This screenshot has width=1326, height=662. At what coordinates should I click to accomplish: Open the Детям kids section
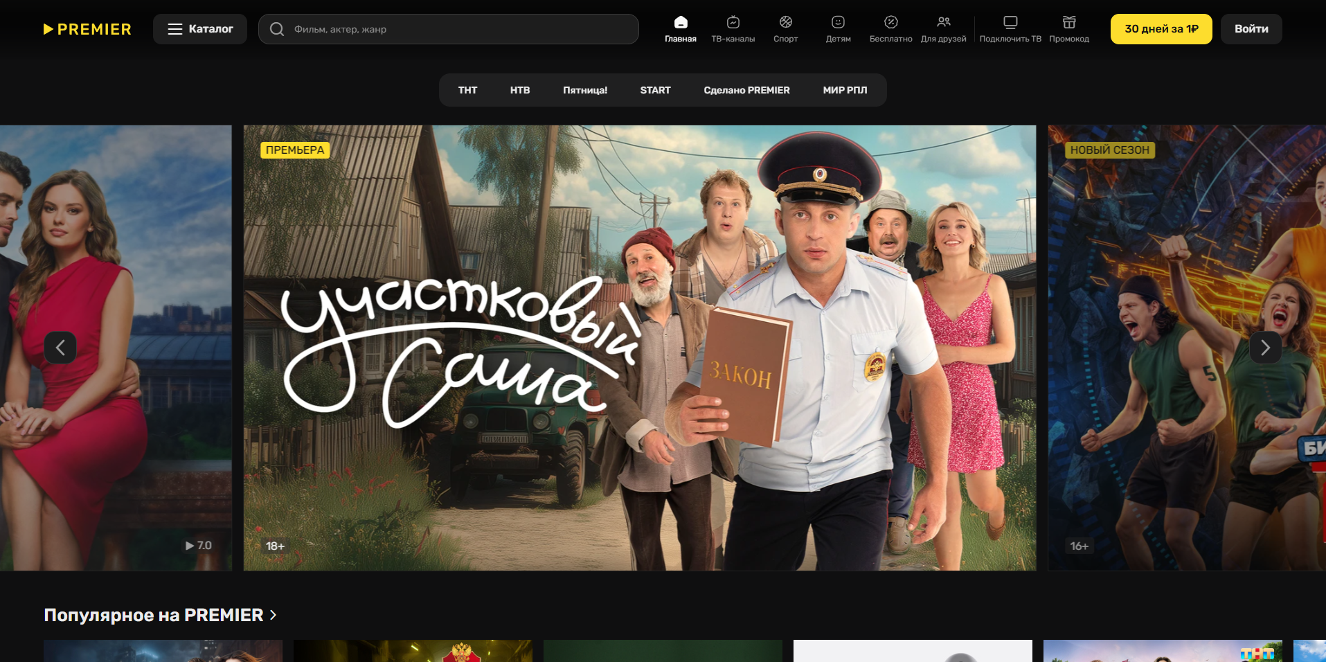click(x=838, y=23)
